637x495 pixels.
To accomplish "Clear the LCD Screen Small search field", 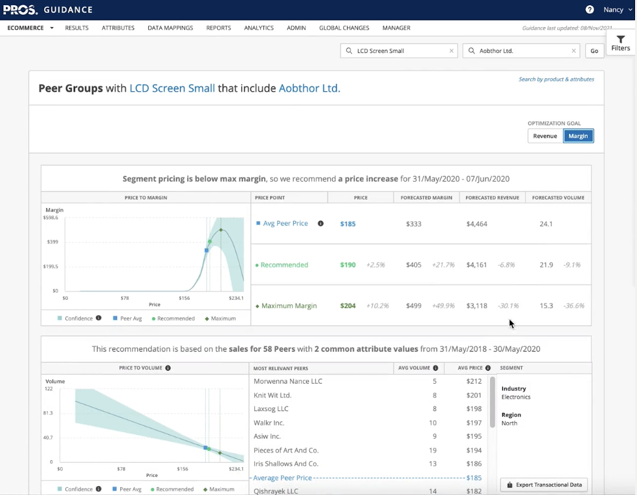I will pyautogui.click(x=451, y=50).
